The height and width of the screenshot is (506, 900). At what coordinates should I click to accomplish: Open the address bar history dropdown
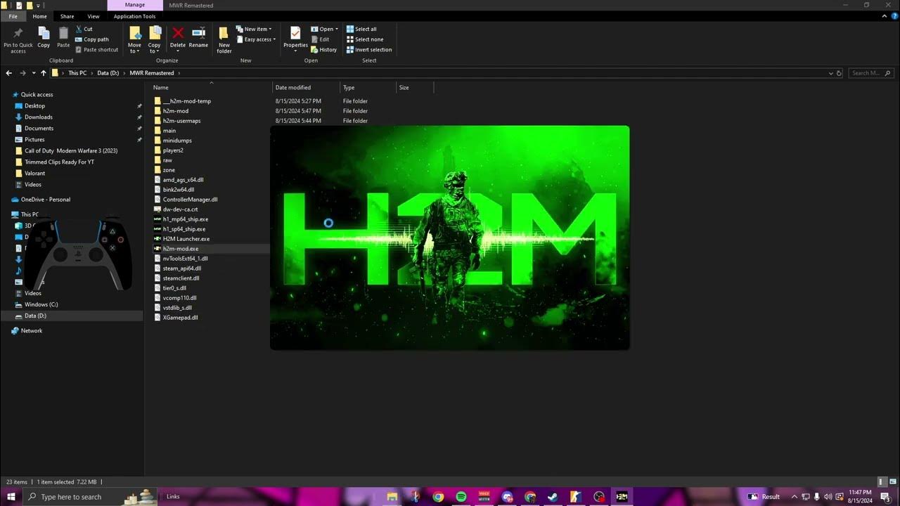(x=830, y=73)
